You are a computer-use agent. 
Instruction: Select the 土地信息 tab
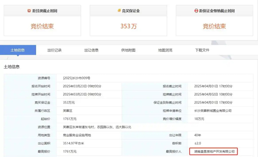click(x=18, y=50)
